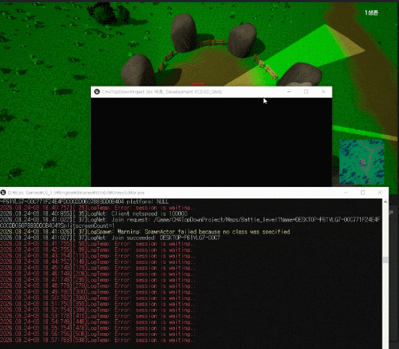399x349 pixels.
Task: Click the Join succeeded log line
Action: (110, 238)
